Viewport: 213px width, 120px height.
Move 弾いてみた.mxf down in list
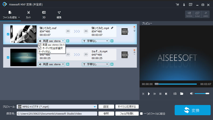tap(134, 31)
